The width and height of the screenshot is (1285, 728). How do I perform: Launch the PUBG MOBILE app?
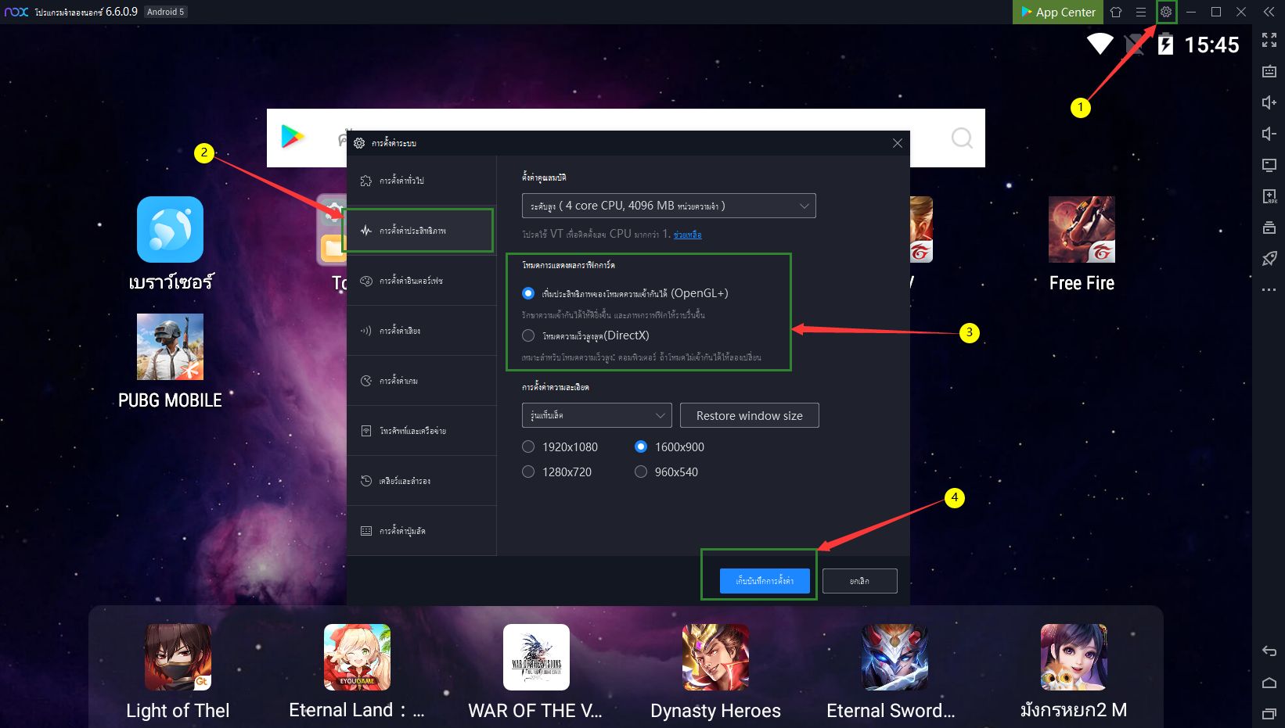[x=170, y=347]
